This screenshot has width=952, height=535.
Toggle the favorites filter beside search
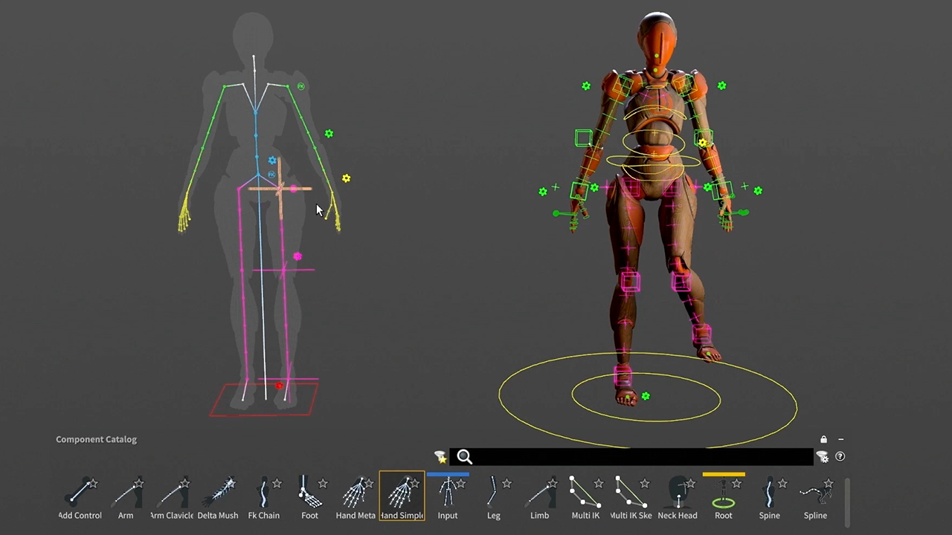pyautogui.click(x=440, y=457)
